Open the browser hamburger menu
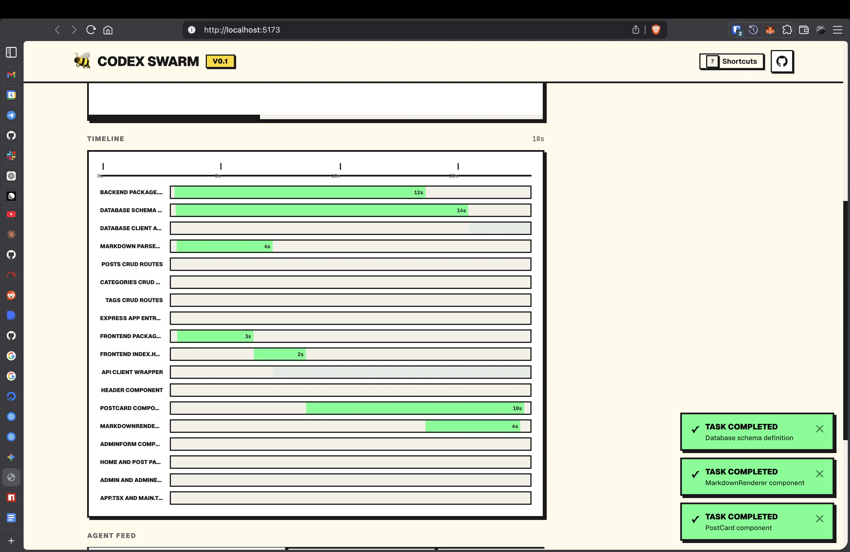The height and width of the screenshot is (552, 850). click(x=838, y=30)
